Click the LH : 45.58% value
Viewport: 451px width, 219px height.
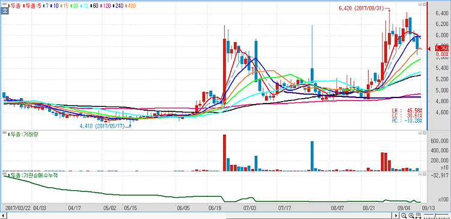[407, 111]
